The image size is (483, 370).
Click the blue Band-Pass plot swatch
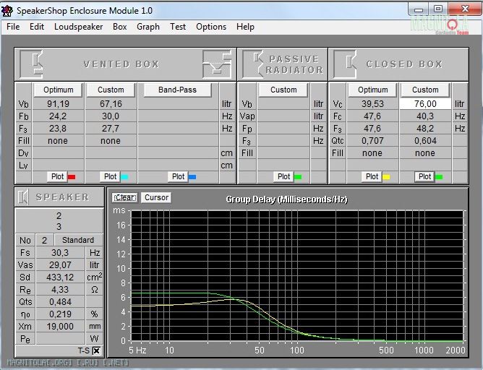(192, 177)
